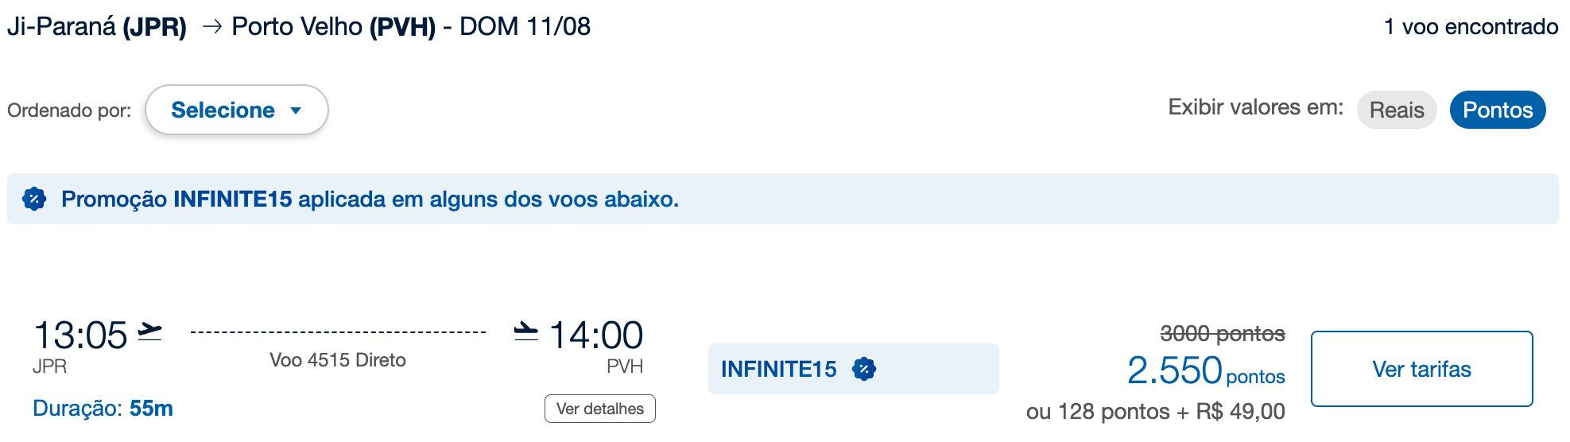The width and height of the screenshot is (1570, 442).
Task: Click the departure airplane icon beside 13:05
Action: 149,331
